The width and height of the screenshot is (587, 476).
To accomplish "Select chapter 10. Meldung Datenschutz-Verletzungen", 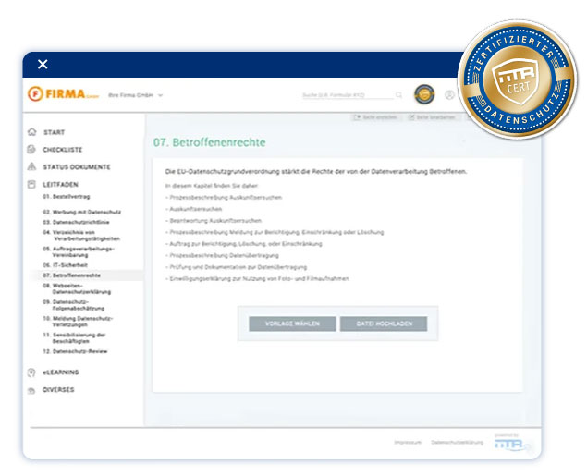I will [78, 322].
